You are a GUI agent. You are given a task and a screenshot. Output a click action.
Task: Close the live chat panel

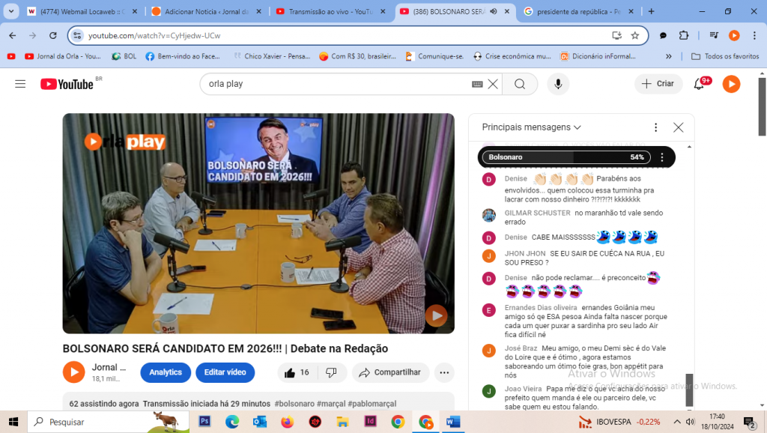click(678, 127)
